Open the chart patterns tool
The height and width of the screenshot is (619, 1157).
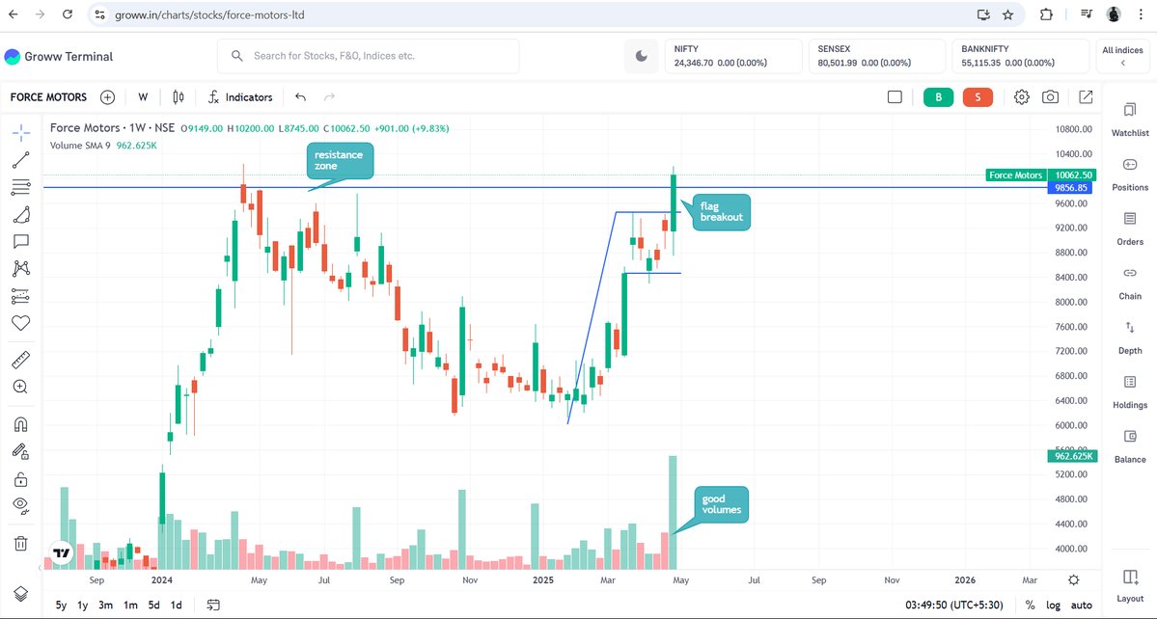pos(20,268)
